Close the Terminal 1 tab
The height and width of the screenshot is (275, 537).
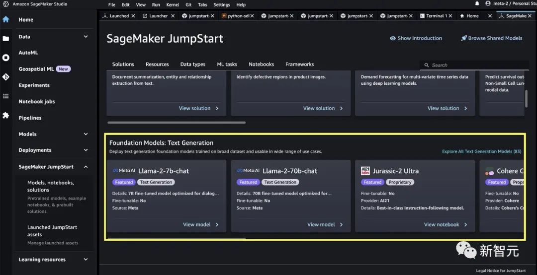click(x=451, y=16)
